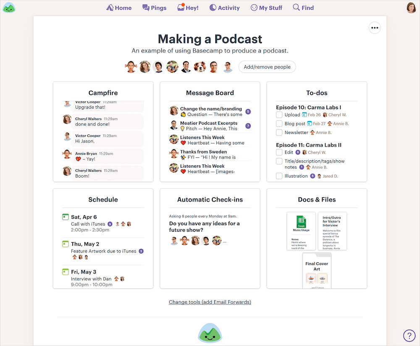
Task: Click Annie Bryan's Yay! chat message
Action: click(x=107, y=156)
